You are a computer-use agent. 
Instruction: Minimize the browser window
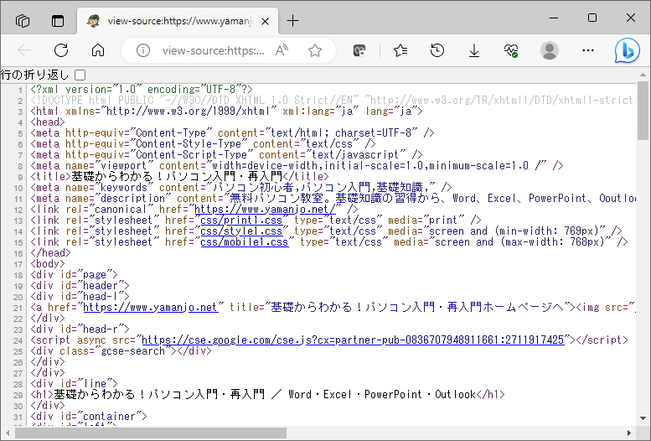pos(554,18)
